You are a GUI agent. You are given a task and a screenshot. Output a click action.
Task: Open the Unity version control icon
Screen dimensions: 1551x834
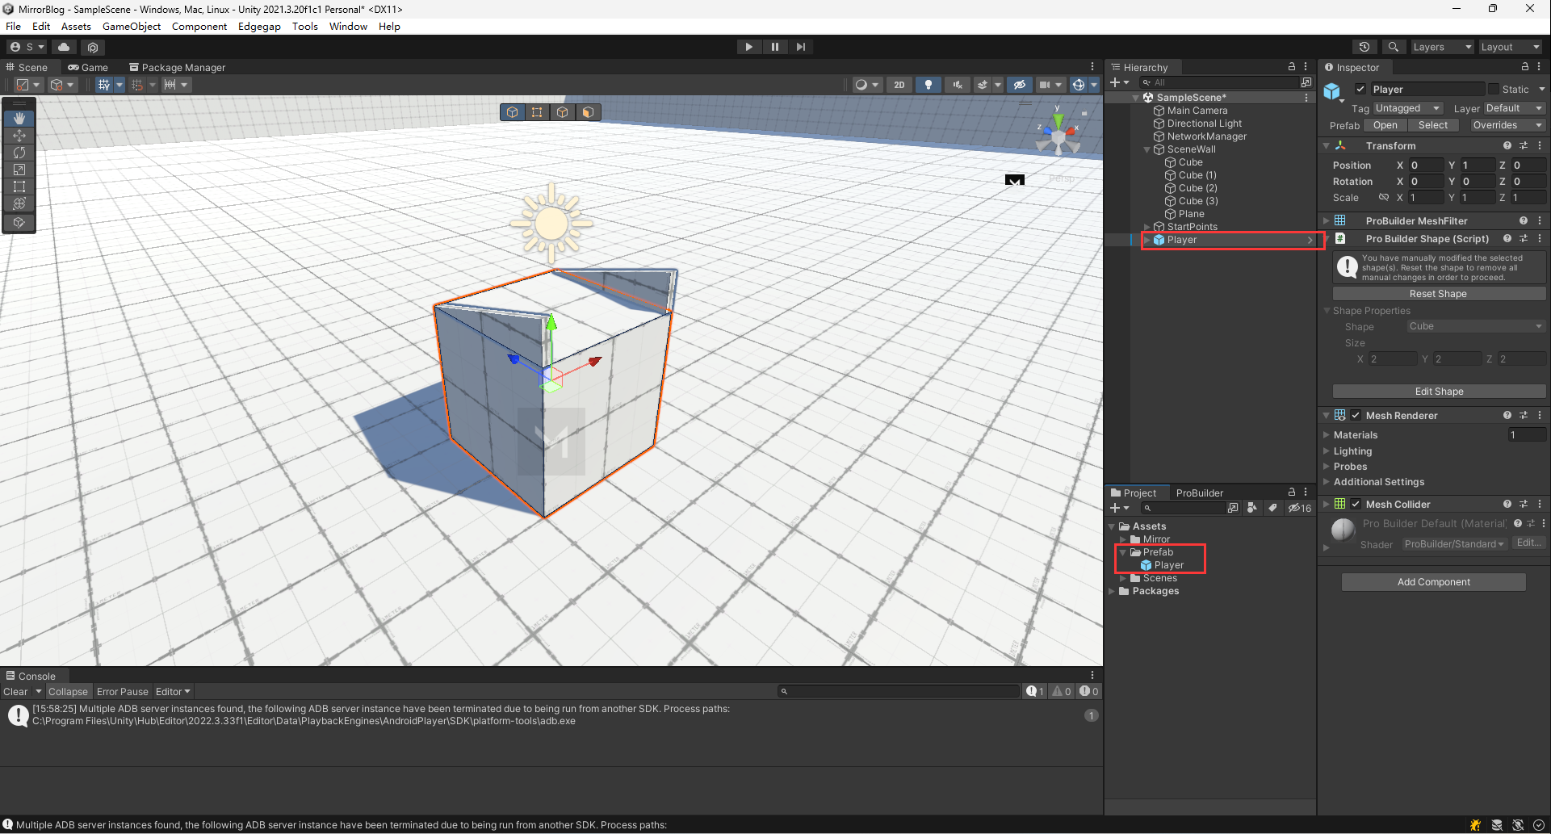(x=93, y=47)
